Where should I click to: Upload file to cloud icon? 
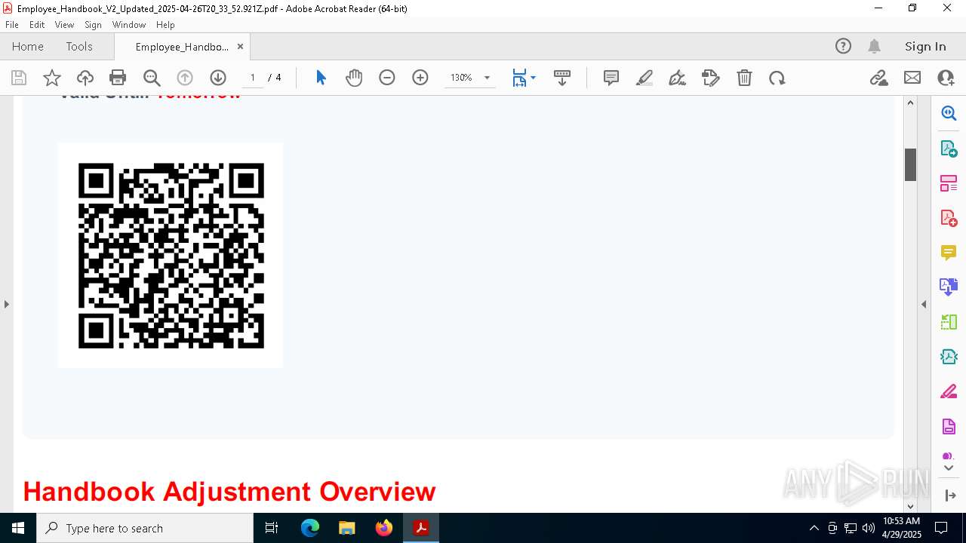[x=85, y=78]
